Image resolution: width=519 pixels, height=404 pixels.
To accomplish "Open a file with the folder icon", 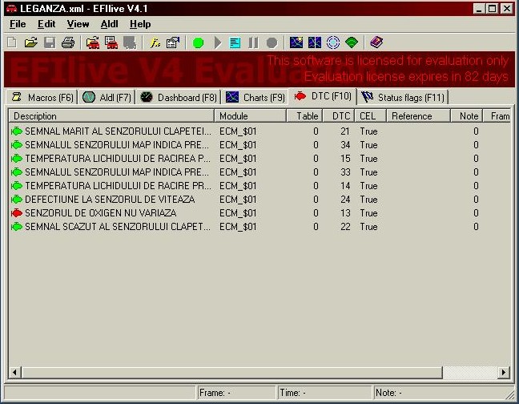I will (x=30, y=42).
